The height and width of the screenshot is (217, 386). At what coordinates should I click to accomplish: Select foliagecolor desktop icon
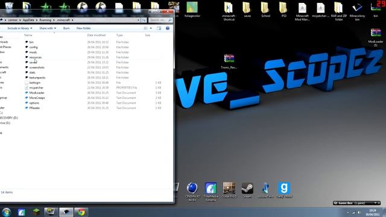[x=192, y=10]
